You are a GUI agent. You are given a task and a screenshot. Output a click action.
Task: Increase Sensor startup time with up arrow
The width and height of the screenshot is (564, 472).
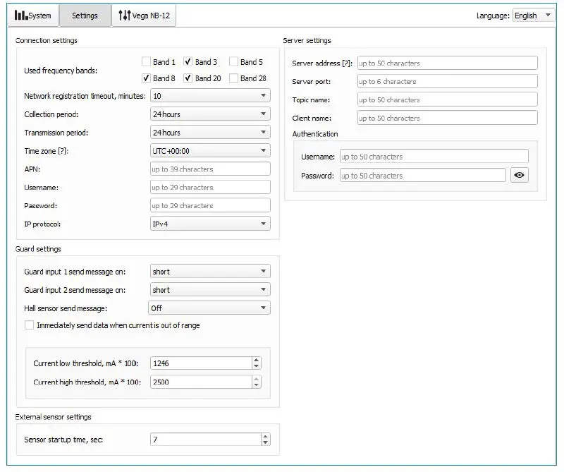pos(264,437)
